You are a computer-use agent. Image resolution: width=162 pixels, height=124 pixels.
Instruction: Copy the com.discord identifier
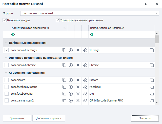(x=64, y=80)
